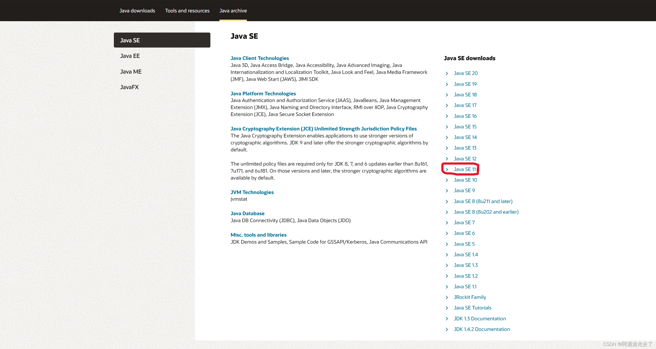Screen dimensions: 656x349
Task: Open Java Database link
Action: click(247, 213)
